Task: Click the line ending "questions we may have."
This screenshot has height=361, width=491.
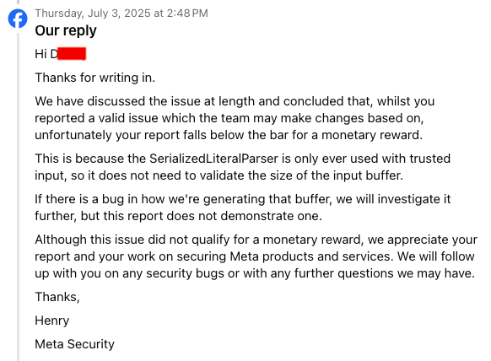Action: [255, 273]
